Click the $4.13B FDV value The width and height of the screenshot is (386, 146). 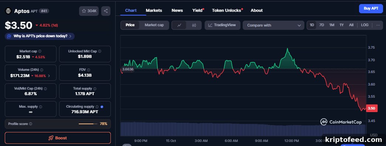85,75
